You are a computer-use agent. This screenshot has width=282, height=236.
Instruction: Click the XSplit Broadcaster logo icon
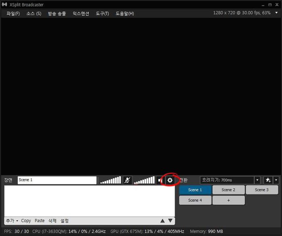coord(4,4)
